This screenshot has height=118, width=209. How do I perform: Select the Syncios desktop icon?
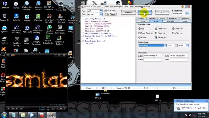(4, 29)
